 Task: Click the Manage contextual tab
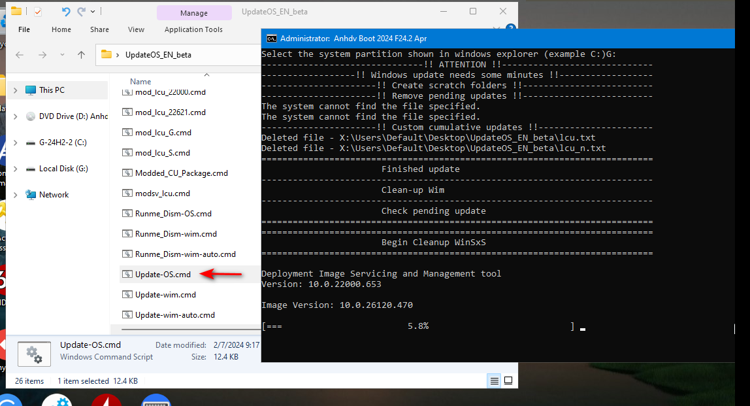[194, 13]
